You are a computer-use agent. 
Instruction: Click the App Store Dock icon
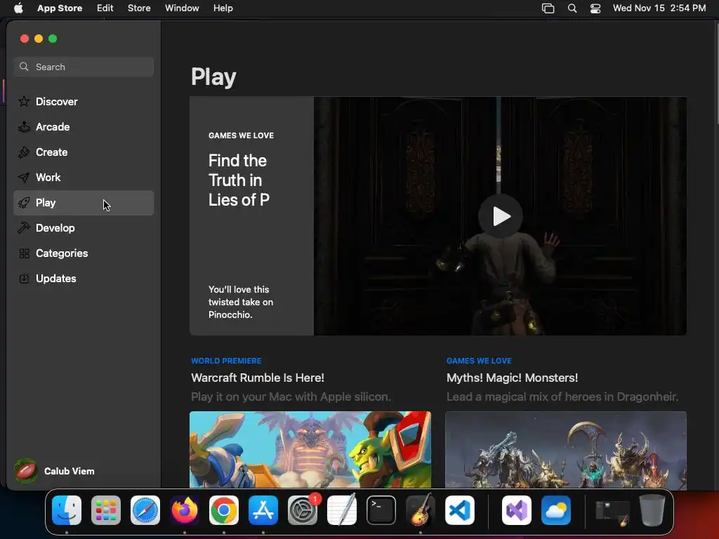pos(263,510)
